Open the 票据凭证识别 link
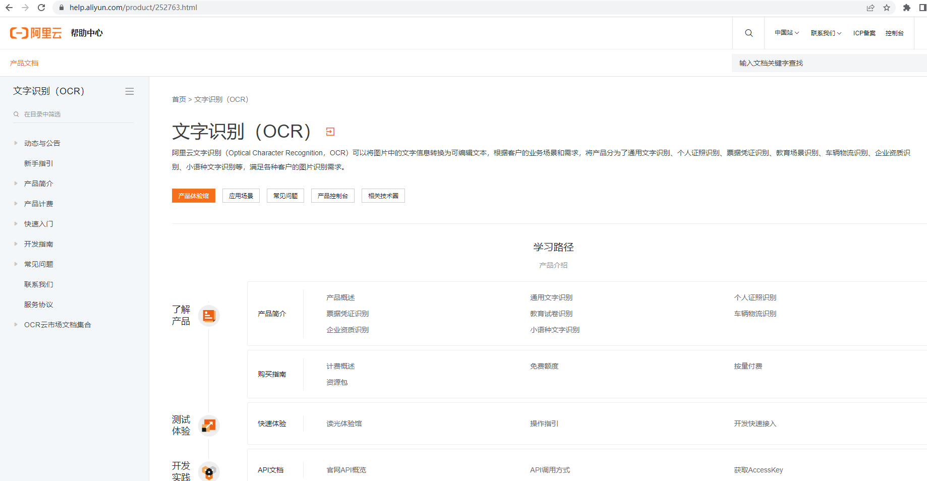Image resolution: width=927 pixels, height=481 pixels. click(x=347, y=314)
